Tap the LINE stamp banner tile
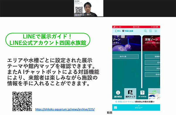The height and width of the screenshot is (115, 176). 154,94
